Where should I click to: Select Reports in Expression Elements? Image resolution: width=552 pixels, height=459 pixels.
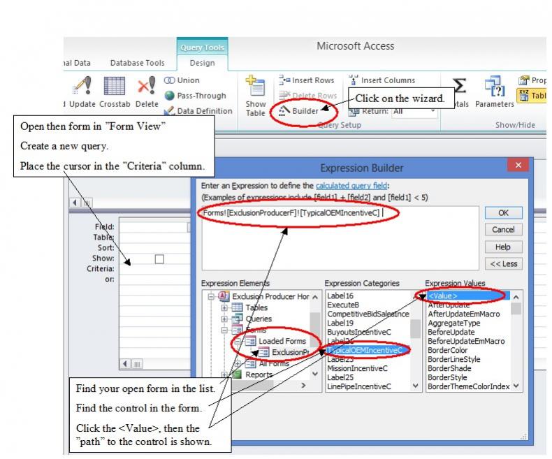pyautogui.click(x=259, y=374)
